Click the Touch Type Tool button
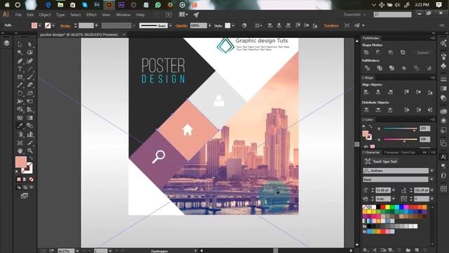The height and width of the screenshot is (253, 449). pos(381,162)
